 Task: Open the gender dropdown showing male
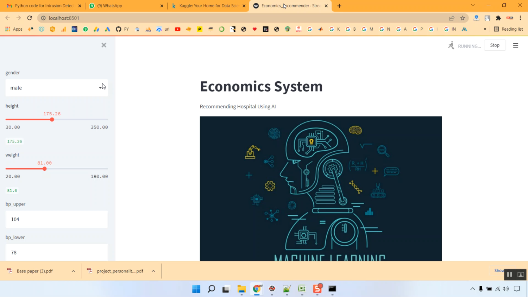pos(57,88)
